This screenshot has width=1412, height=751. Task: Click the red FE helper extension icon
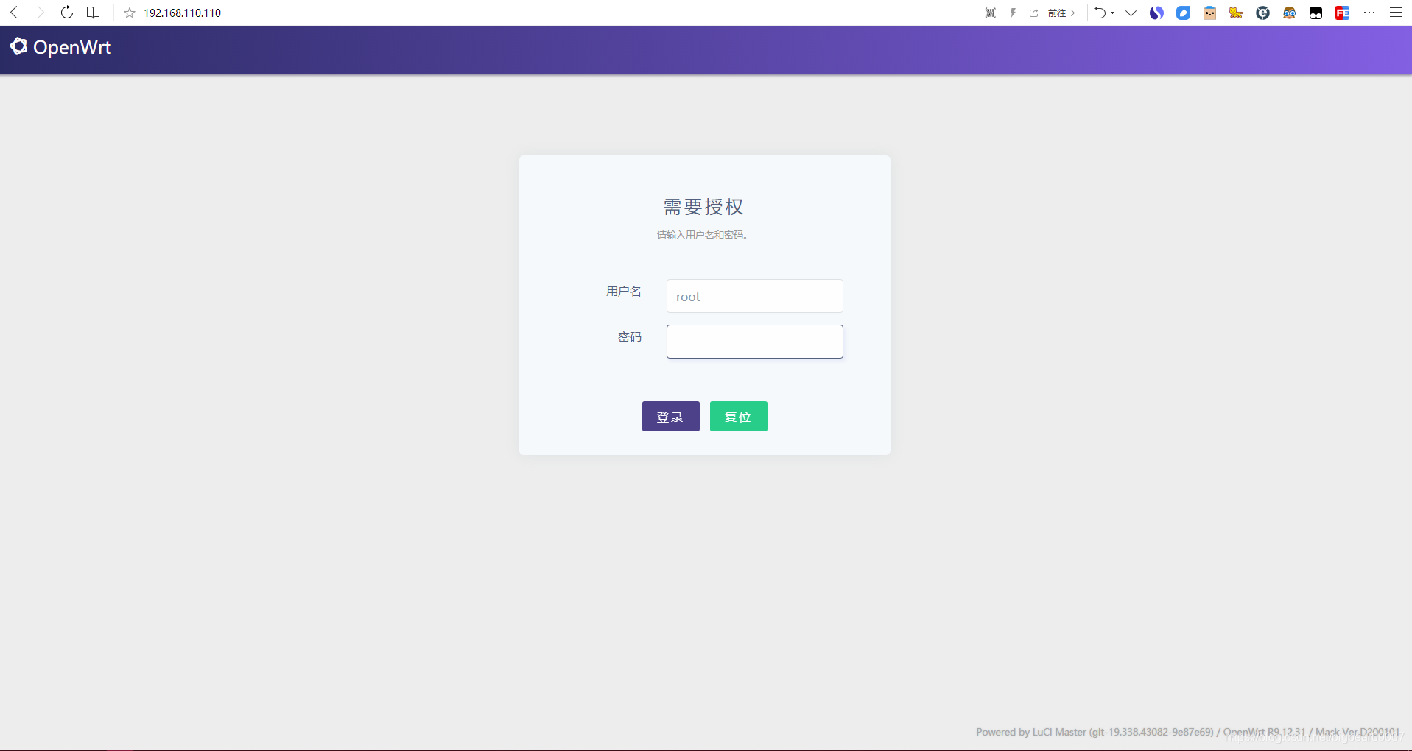[x=1343, y=13]
